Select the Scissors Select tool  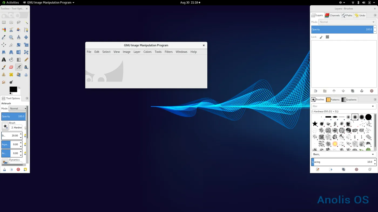tap(11, 30)
